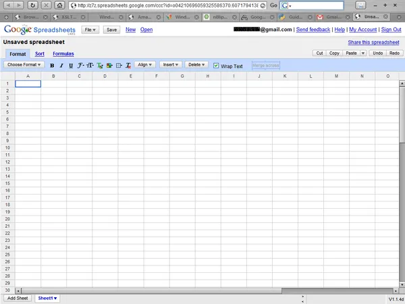The height and width of the screenshot is (304, 405).
Task: Expand the Choose Format dropdown
Action: (24, 65)
